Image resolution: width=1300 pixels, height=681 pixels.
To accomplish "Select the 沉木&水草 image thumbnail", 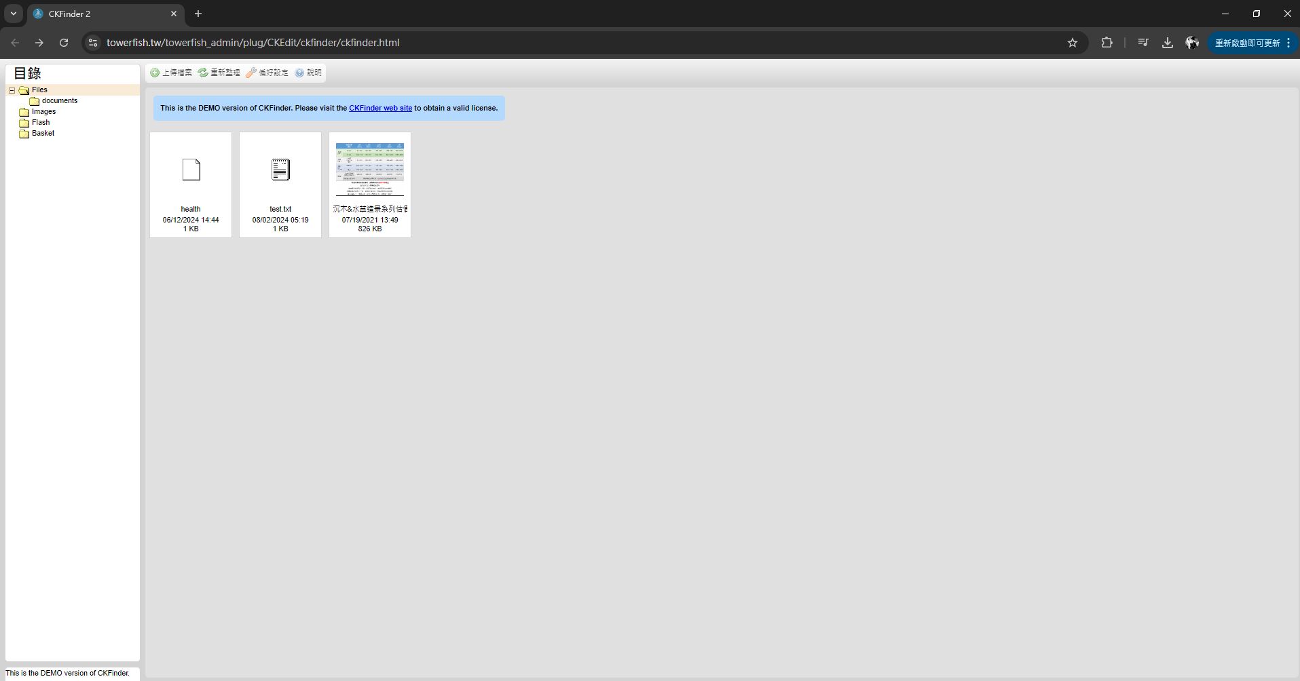I will [x=370, y=170].
